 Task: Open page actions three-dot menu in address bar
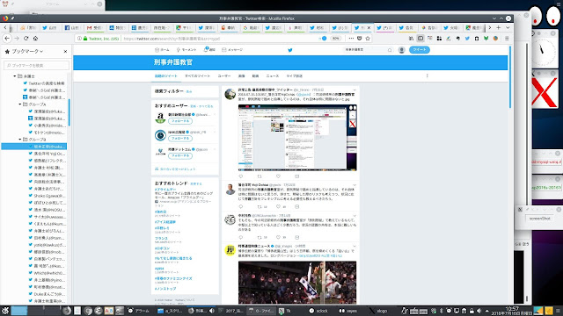351,39
